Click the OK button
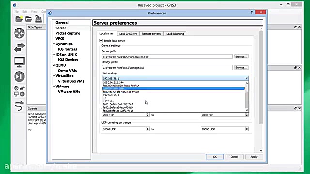310x174 pixels. click(215, 157)
